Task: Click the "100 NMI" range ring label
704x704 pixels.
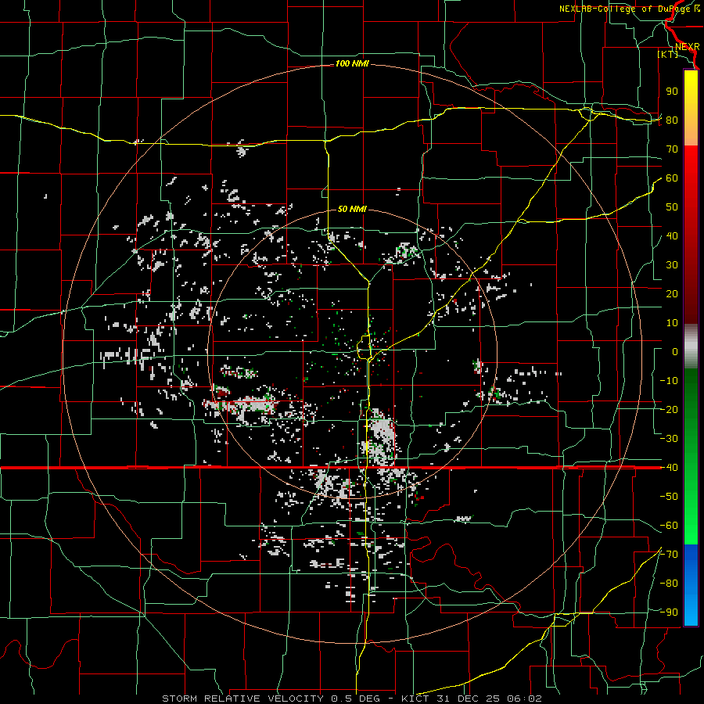Action: (352, 64)
